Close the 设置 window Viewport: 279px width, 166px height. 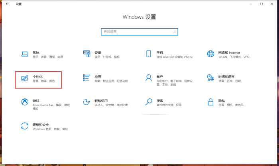[273, 4]
